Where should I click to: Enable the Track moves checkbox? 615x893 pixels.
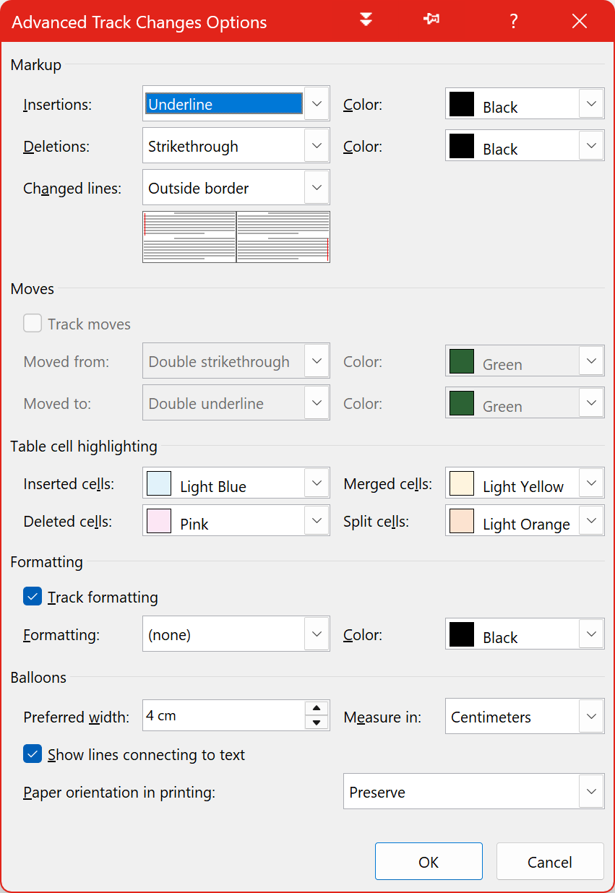(x=33, y=323)
